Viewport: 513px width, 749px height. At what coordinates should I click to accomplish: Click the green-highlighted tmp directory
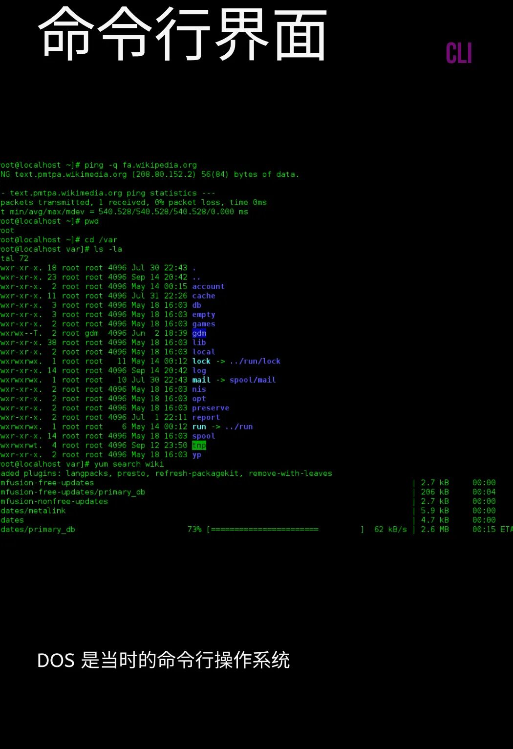click(199, 445)
